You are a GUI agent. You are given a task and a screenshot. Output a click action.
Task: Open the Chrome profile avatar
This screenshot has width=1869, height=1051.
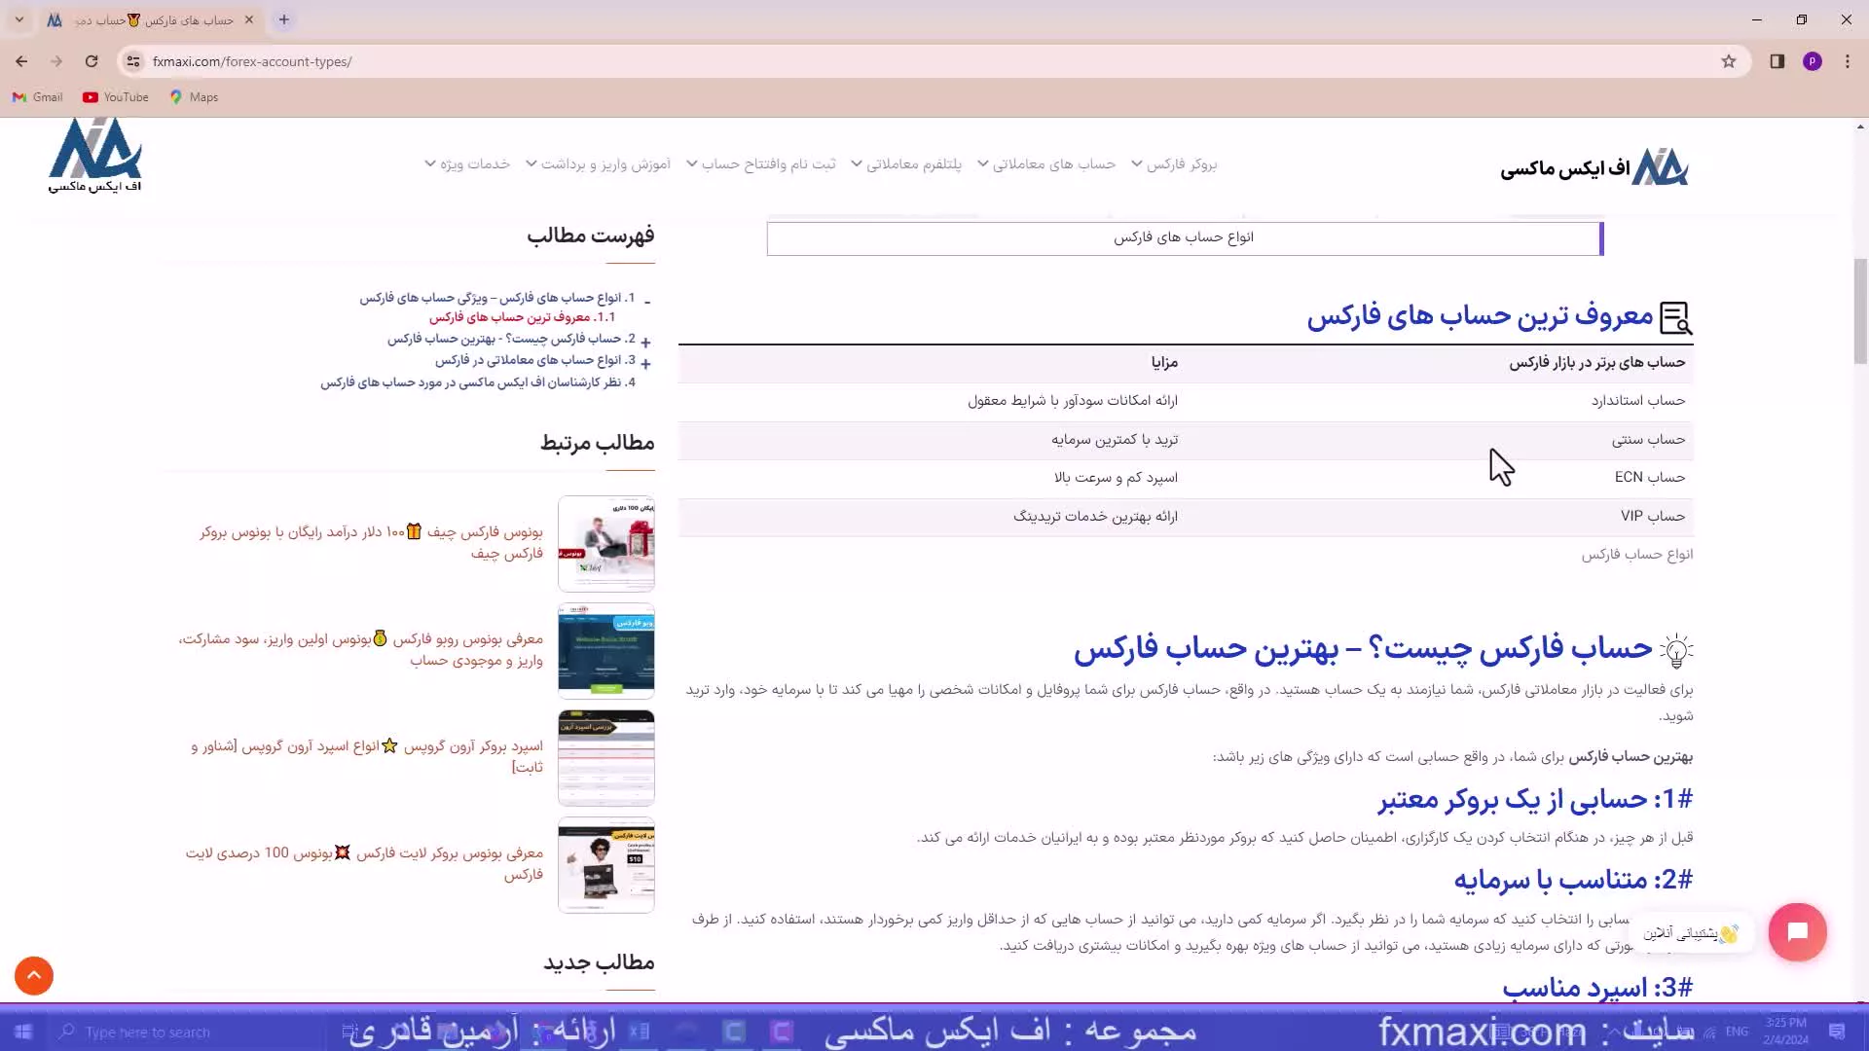pos(1813,61)
